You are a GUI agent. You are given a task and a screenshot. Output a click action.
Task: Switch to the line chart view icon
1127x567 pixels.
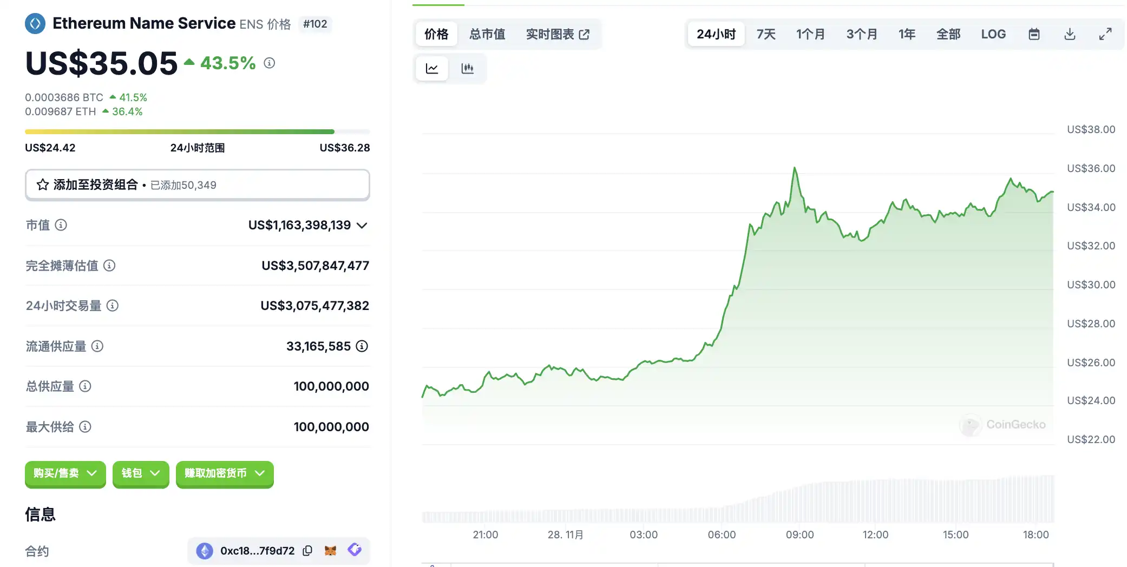(432, 69)
